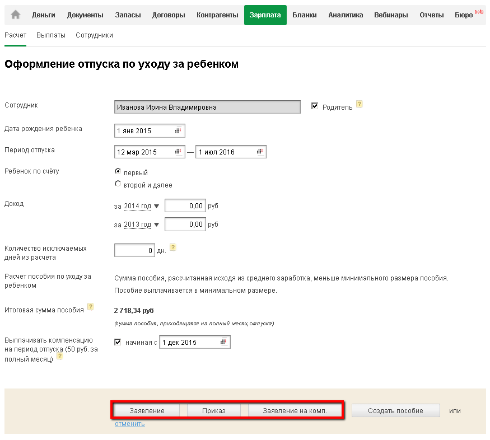The image size is (490, 440).
Task: Toggle the Родитель checkbox
Action: coord(315,106)
